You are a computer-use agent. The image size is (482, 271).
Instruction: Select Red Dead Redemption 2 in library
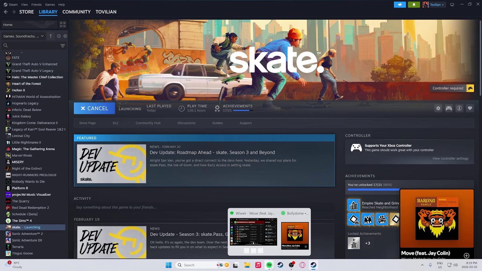coord(31,208)
